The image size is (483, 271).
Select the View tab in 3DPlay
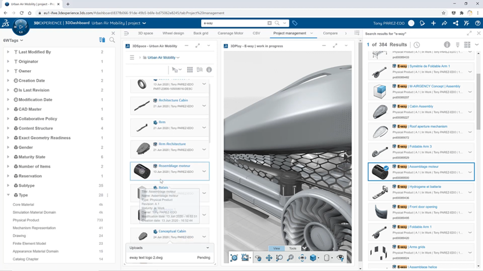[x=277, y=248]
